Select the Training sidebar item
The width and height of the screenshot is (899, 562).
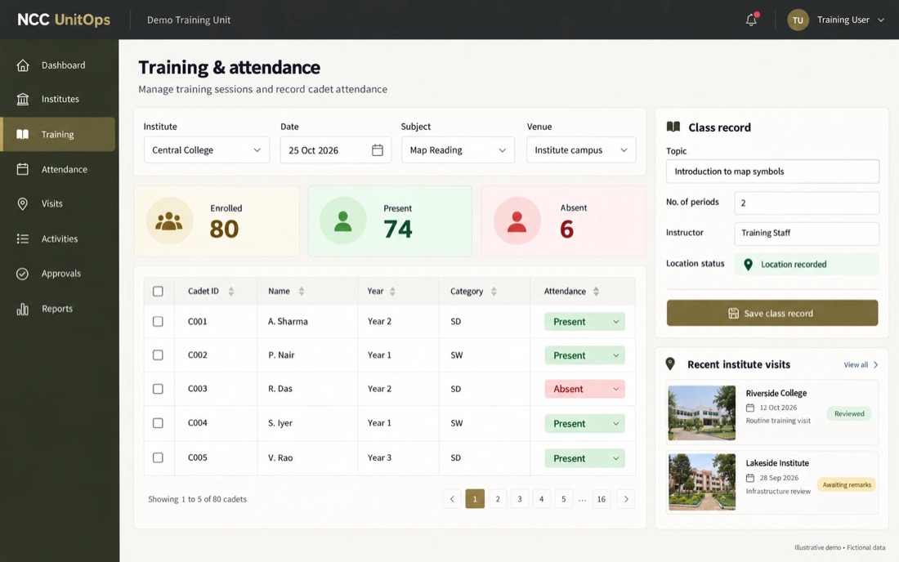click(58, 134)
